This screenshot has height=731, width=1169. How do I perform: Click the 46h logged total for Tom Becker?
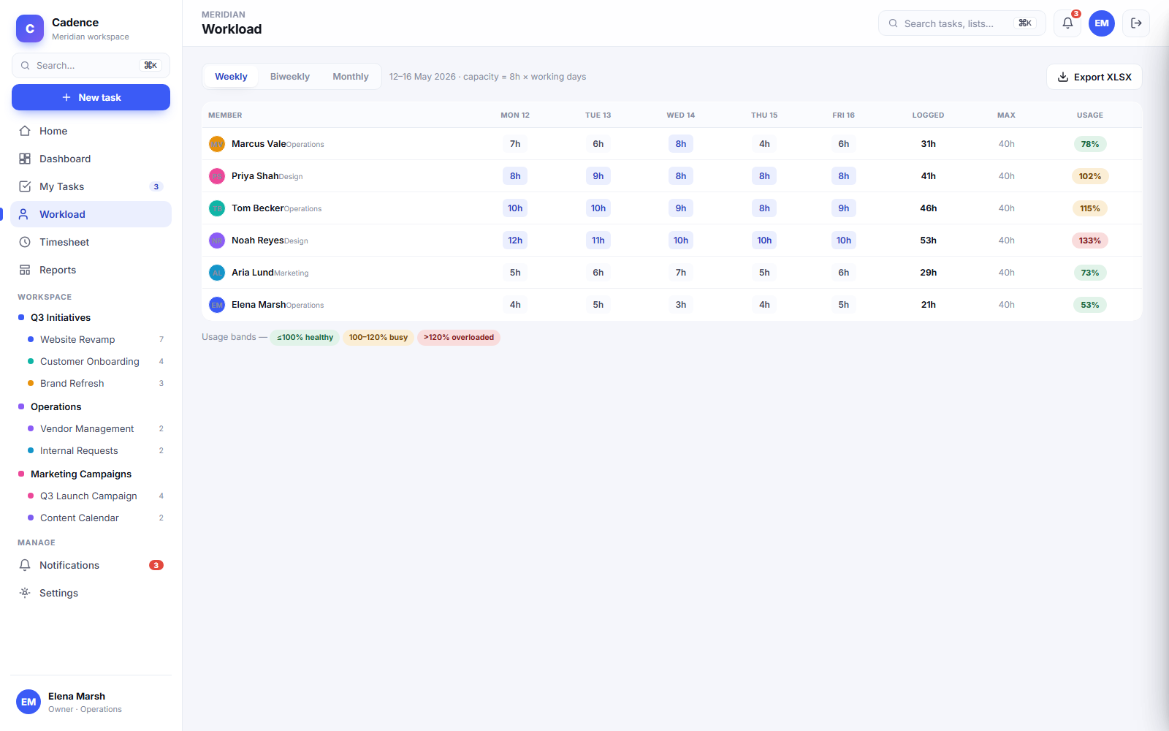928,208
